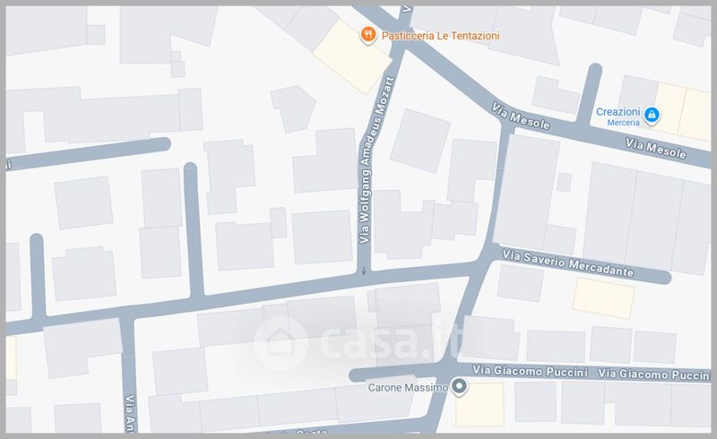The width and height of the screenshot is (717, 439).
Task: Click the casa.it watermark text
Action: pyautogui.click(x=392, y=342)
